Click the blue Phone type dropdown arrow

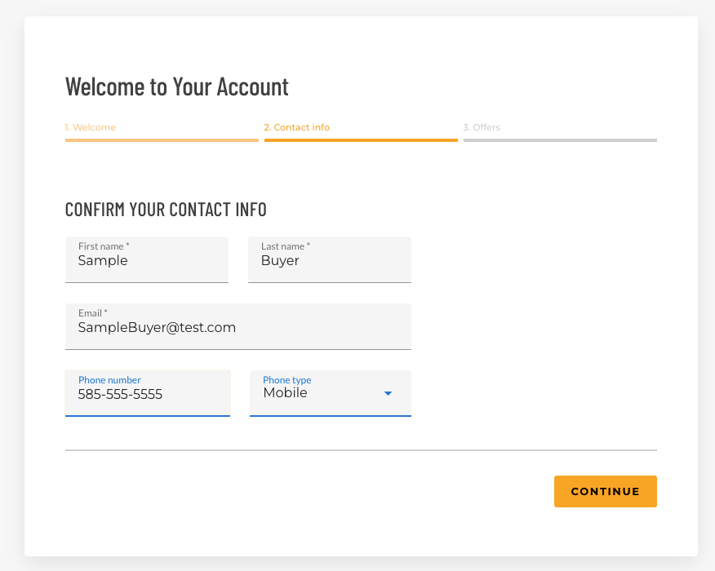[x=389, y=393]
